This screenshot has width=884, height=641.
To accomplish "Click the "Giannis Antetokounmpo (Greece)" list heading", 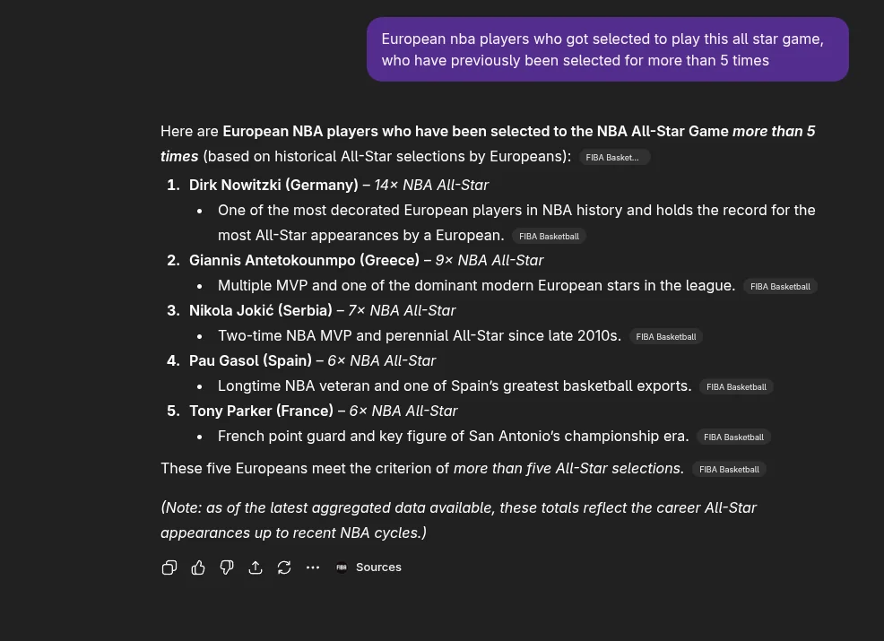I will [304, 260].
